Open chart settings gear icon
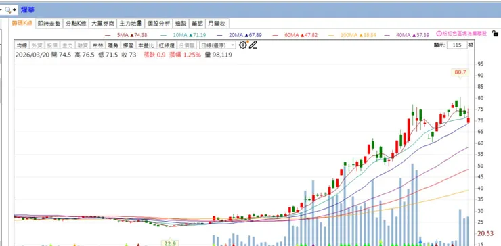Viewport: 501px width, 246px height. pyautogui.click(x=243, y=45)
